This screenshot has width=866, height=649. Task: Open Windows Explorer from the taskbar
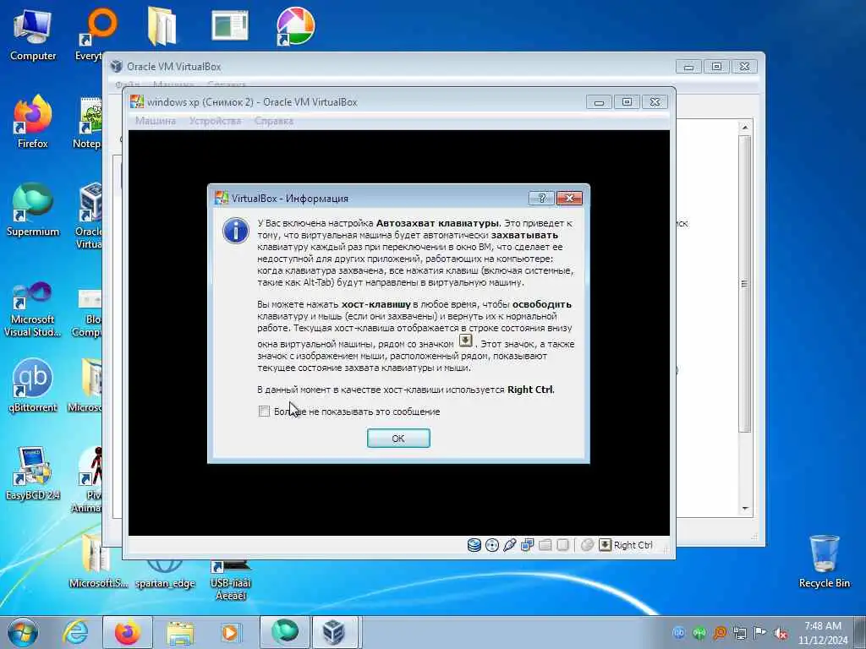[x=180, y=632]
